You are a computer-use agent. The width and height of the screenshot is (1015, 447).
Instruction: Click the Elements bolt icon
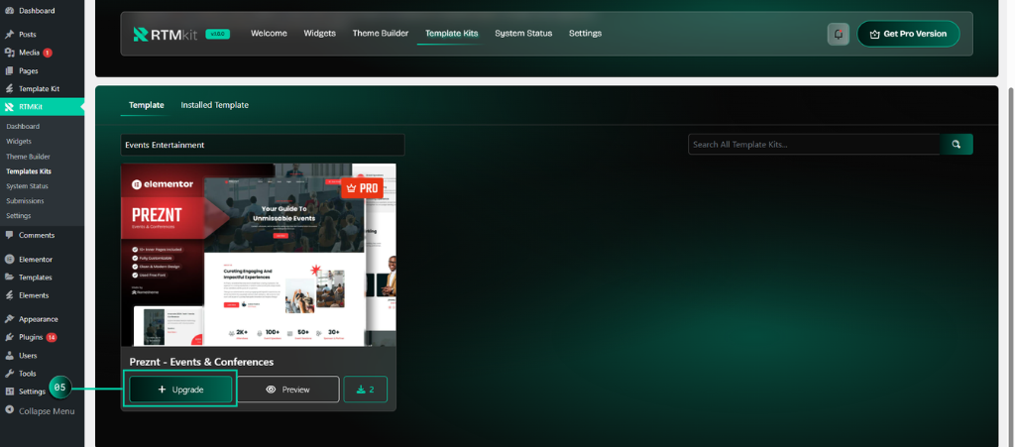(9, 295)
